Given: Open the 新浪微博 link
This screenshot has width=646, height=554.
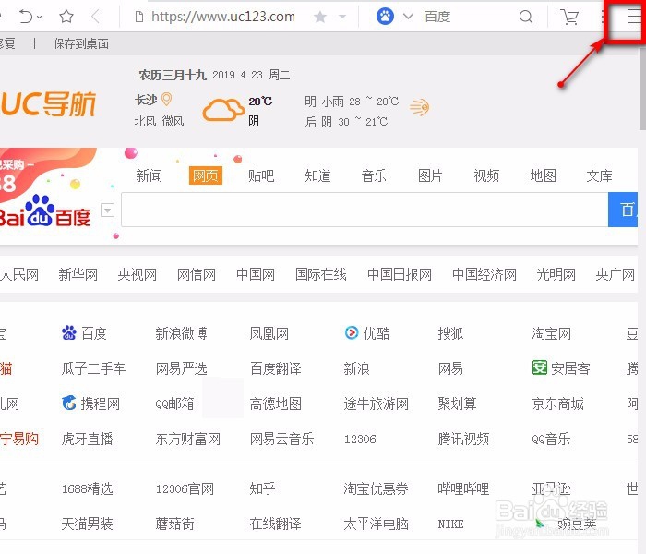Looking at the screenshot, I should [x=181, y=333].
